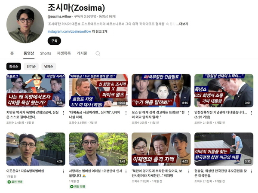Select the 날짜순 sort chip
Image resolution: width=258 pixels, height=193 pixels.
click(49, 67)
